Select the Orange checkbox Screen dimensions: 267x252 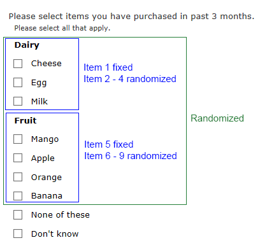18,177
